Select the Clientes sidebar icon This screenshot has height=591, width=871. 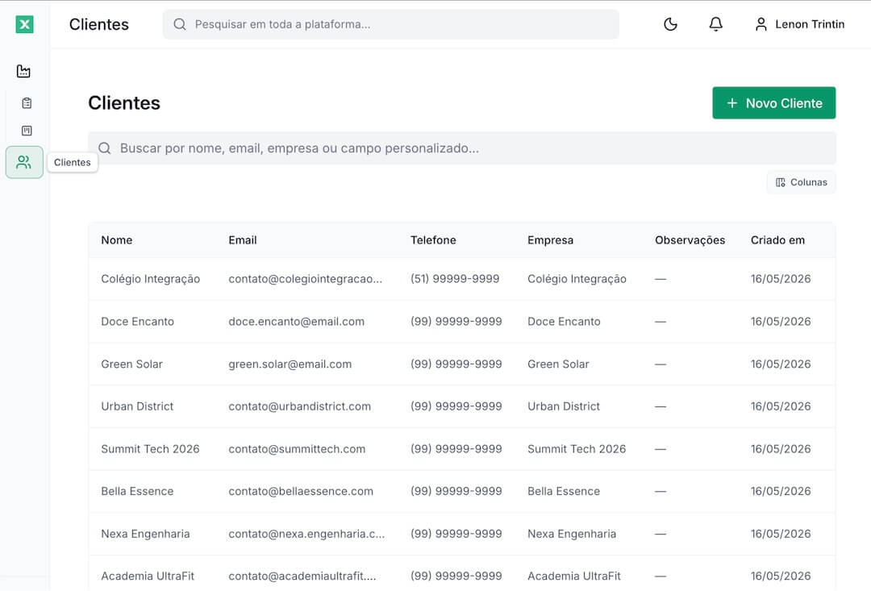click(24, 162)
